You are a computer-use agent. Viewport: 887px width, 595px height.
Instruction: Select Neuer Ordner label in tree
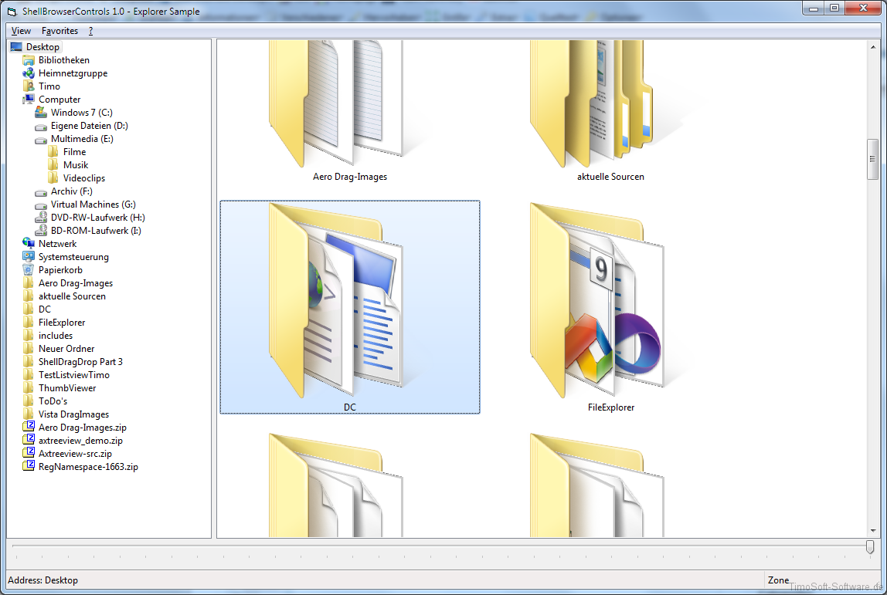[66, 349]
